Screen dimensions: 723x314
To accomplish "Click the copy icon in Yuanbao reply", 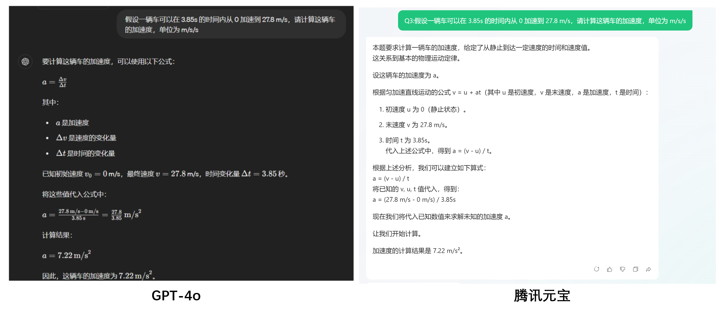I will [635, 269].
